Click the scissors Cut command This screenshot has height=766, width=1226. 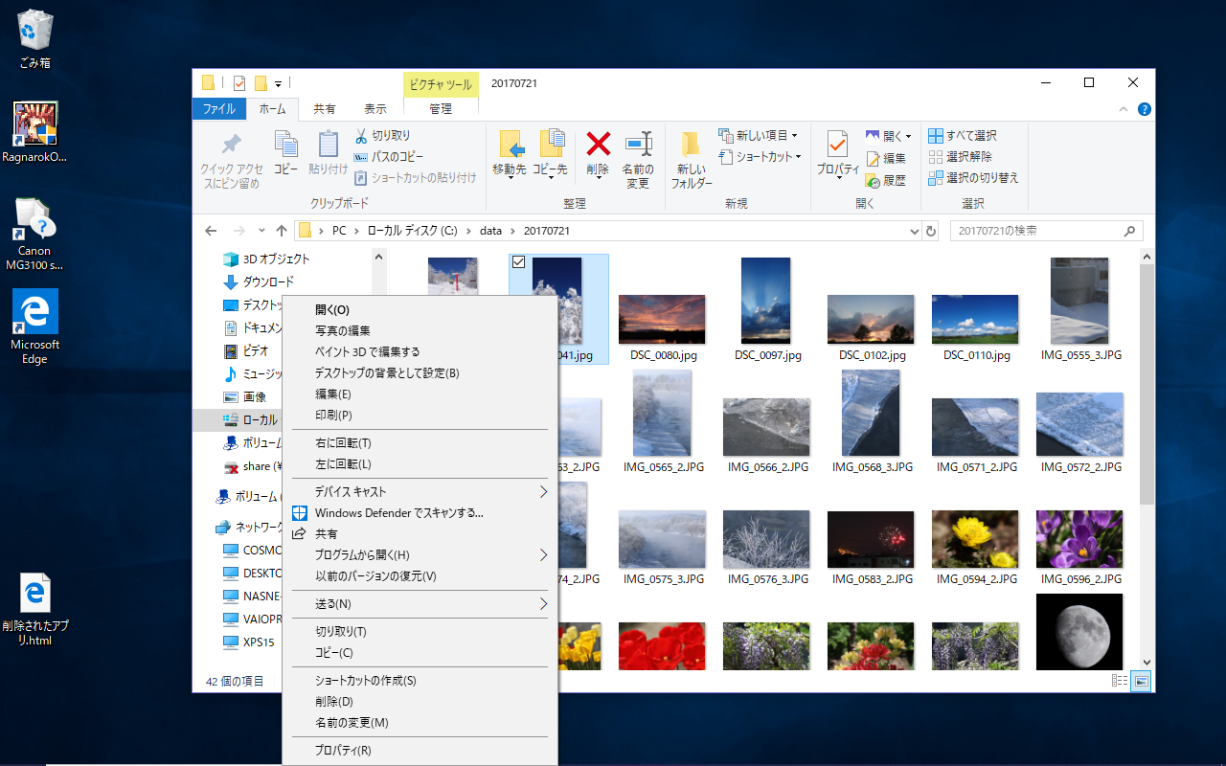click(382, 135)
